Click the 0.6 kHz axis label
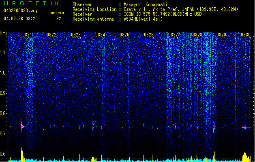This screenshot has height=162, width=255. (x=4, y=154)
